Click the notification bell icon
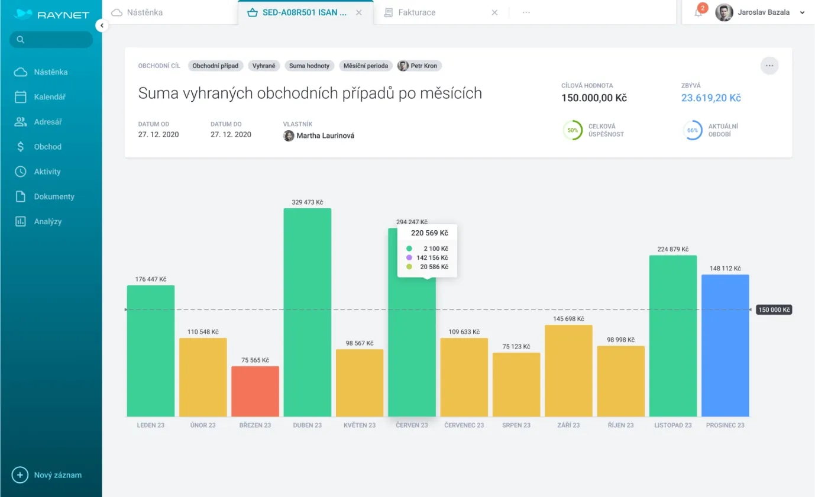This screenshot has width=815, height=497. [698, 12]
